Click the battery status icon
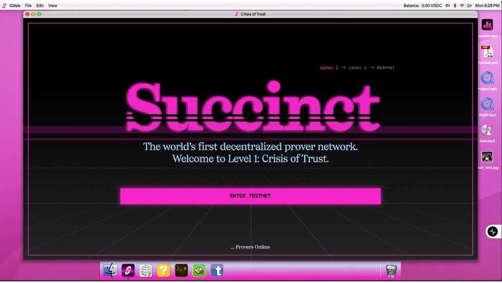The width and height of the screenshot is (502, 283). [447, 6]
